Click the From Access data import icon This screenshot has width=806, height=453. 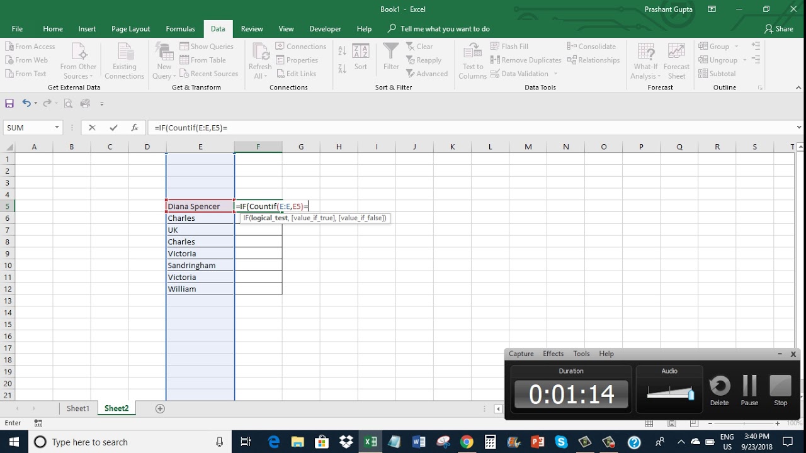coord(30,47)
